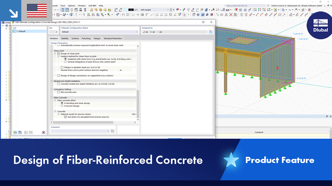Switch to the Surfaces tab
332x186 pixels.
(75, 38)
